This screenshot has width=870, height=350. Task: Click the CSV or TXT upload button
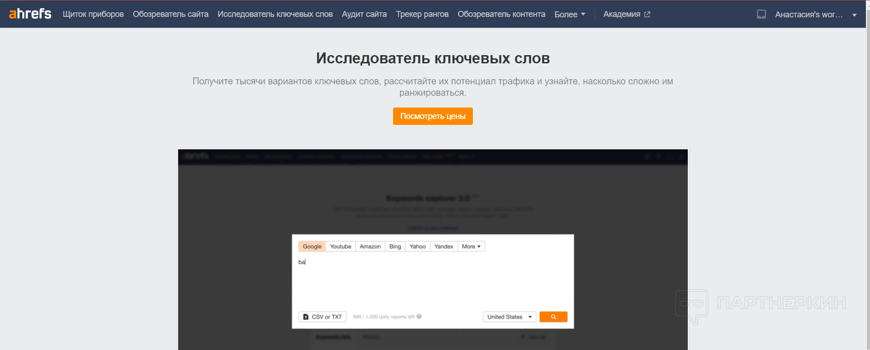tap(322, 317)
